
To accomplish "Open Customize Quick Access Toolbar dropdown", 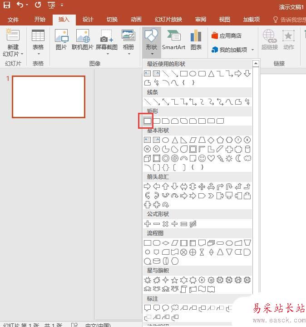I will (x=62, y=5).
